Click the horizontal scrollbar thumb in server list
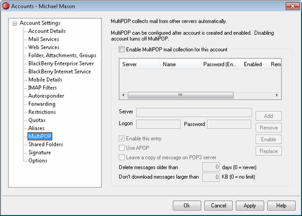 (x=181, y=95)
